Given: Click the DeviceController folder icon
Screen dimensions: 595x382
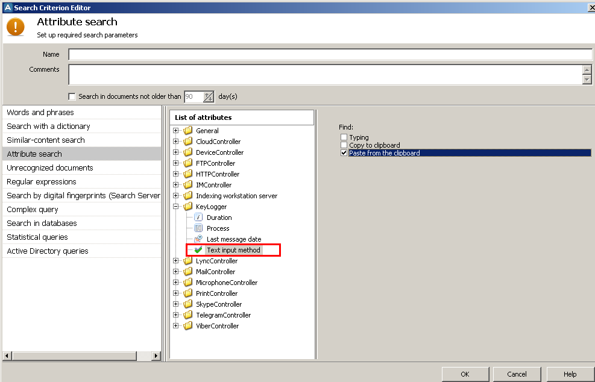Looking at the screenshot, I should (x=188, y=152).
